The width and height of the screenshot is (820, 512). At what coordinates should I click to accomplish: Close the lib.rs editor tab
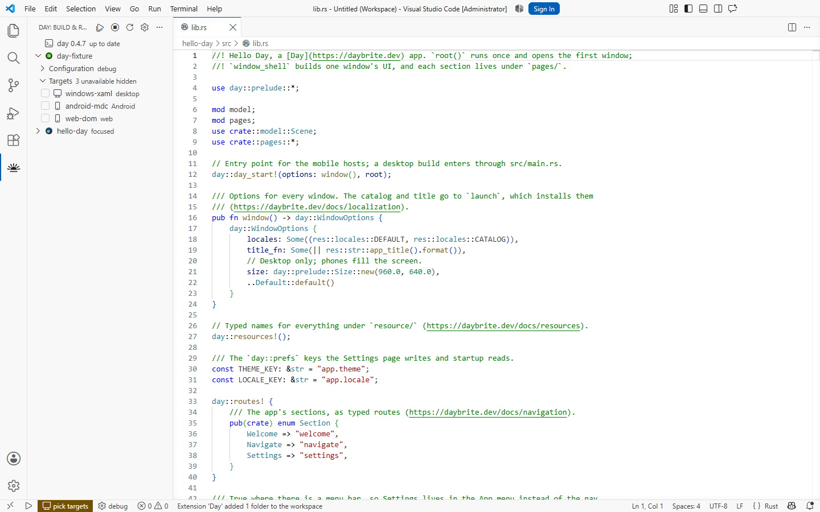point(233,27)
